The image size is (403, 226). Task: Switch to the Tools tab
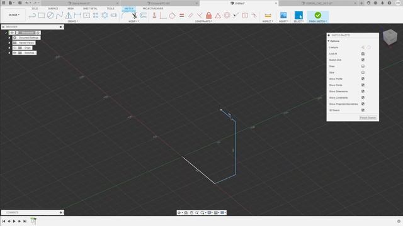coord(111,8)
